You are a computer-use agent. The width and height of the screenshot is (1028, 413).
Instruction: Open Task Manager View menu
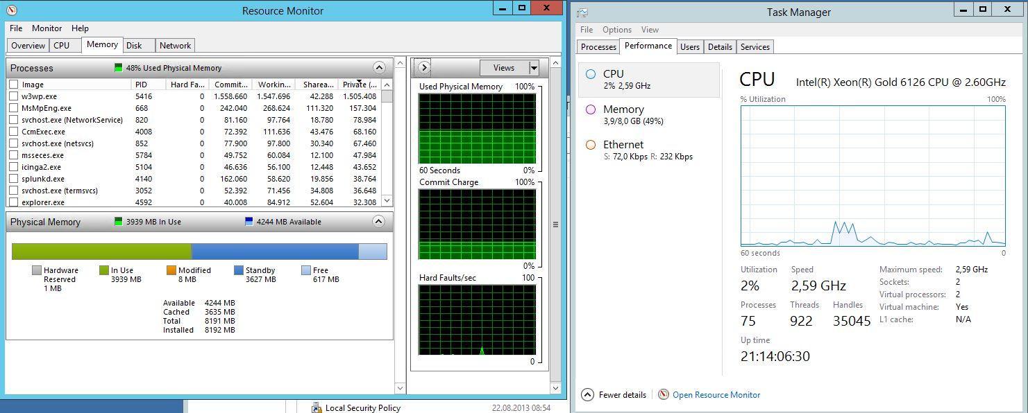pos(650,30)
